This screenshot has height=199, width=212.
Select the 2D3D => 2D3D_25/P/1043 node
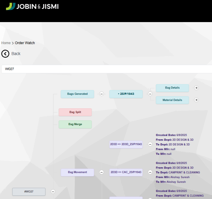126,144
